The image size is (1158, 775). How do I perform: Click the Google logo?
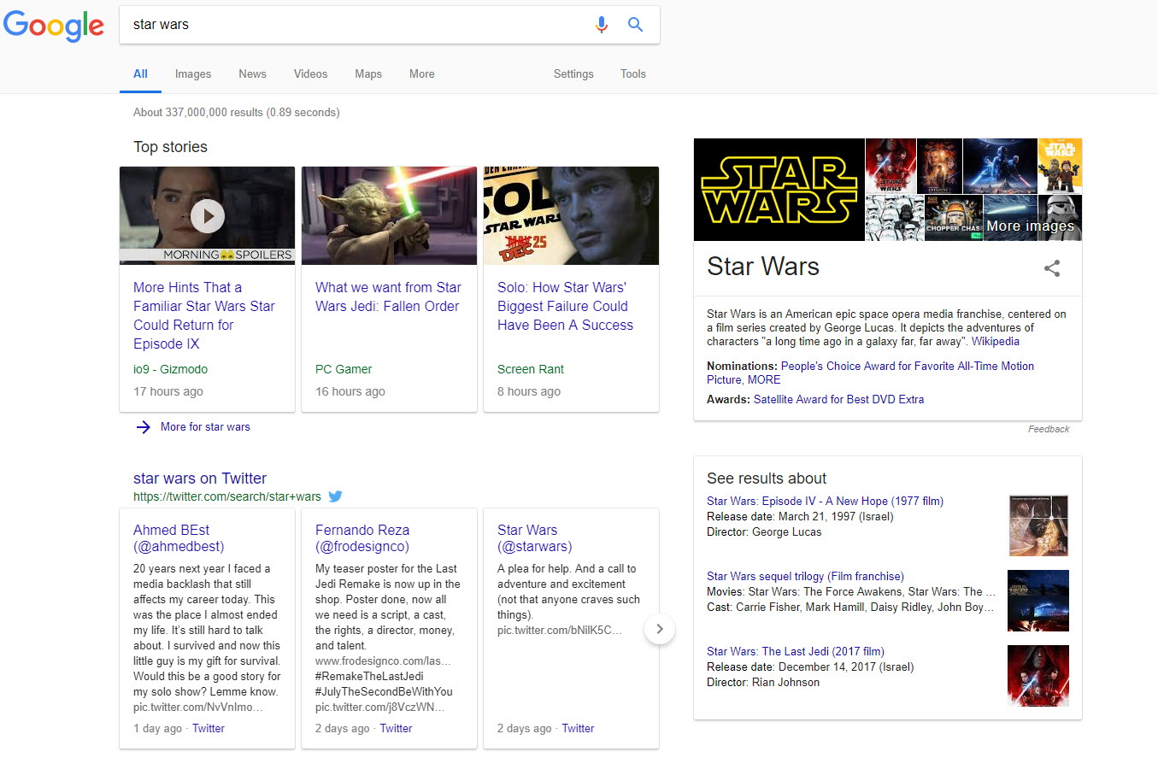pyautogui.click(x=54, y=26)
